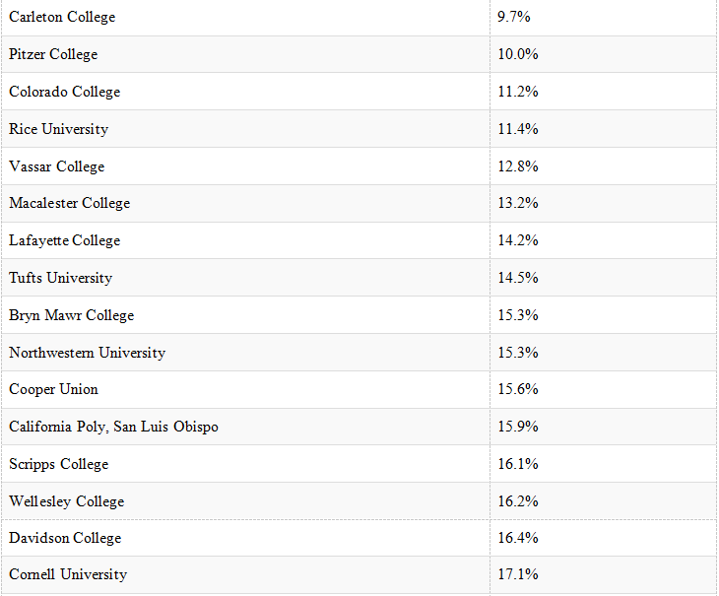The image size is (719, 596).
Task: Select the 11.4% Rice University percentage
Action: (x=518, y=129)
